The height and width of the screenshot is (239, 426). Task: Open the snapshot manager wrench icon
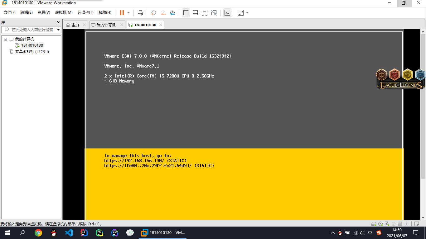172,13
